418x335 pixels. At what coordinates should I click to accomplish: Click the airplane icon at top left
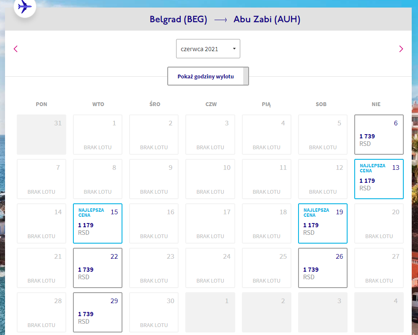(25, 7)
